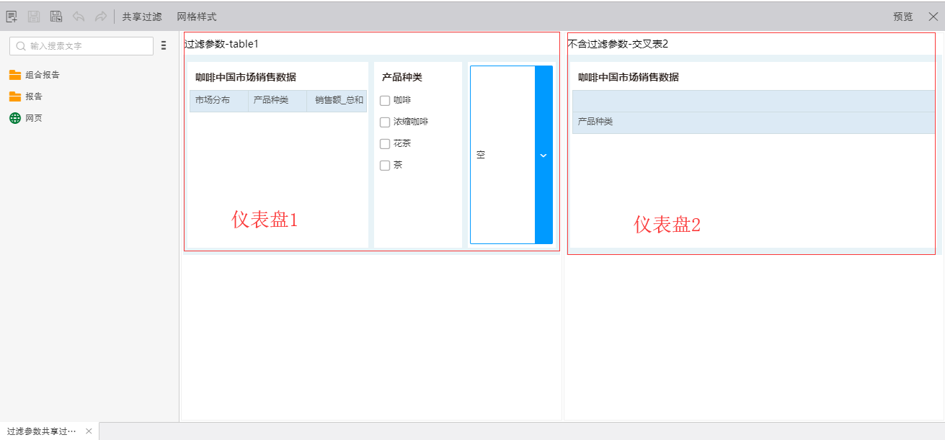Click the redo arrow icon

coord(100,17)
